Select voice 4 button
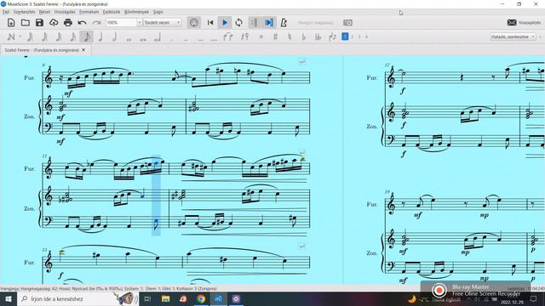The width and height of the screenshot is (545, 306). [366, 37]
